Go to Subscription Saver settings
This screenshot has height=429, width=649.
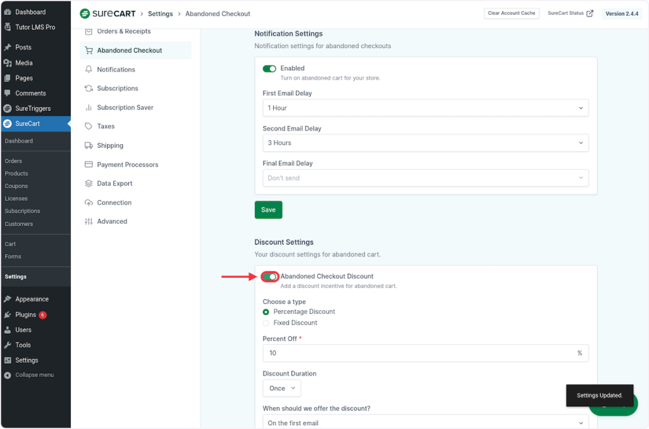(125, 108)
